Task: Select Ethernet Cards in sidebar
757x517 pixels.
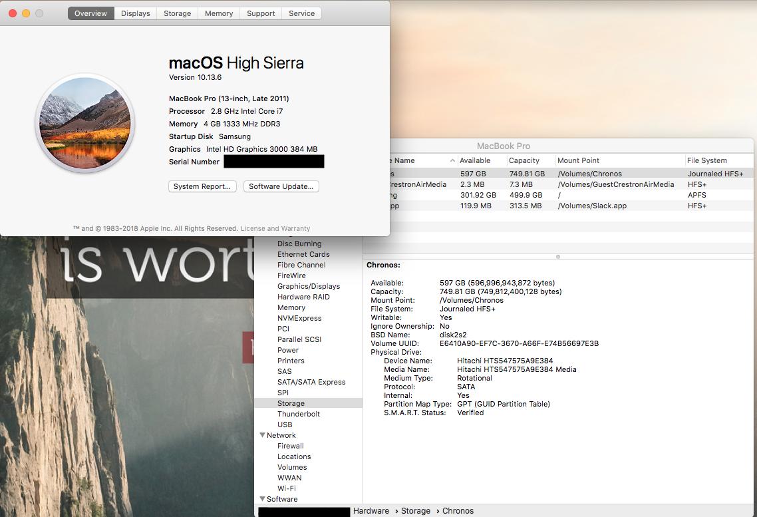Action: coord(303,254)
